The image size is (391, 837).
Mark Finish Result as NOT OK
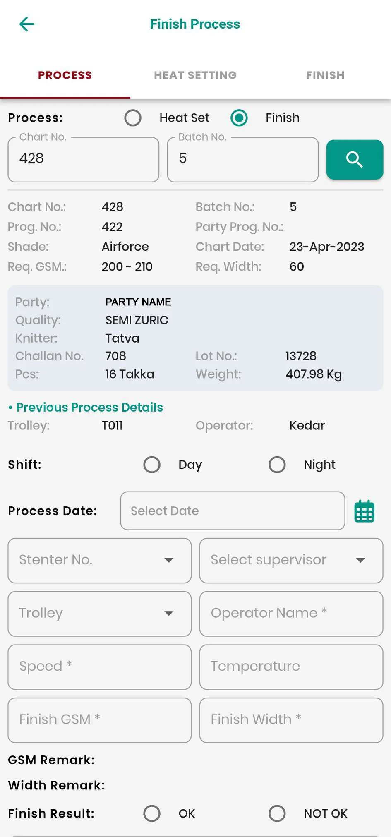pos(277,813)
